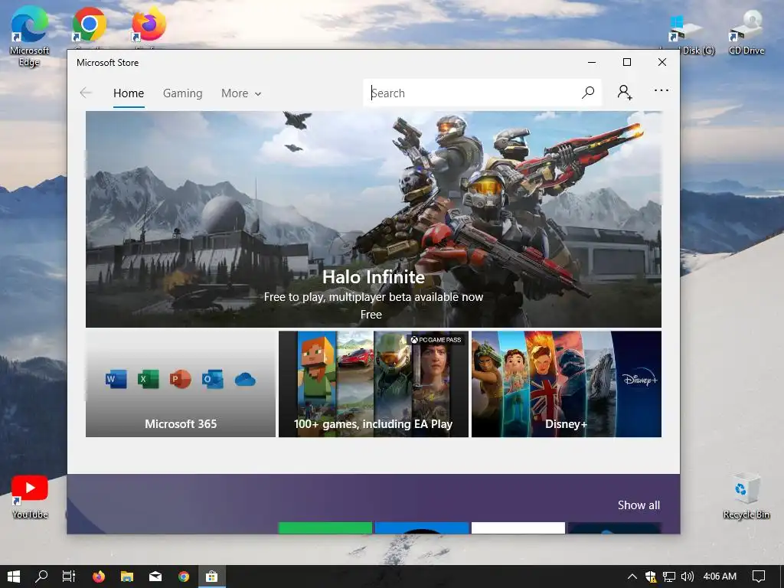Click the OneDrive cloud icon in 365 tile

pos(245,380)
